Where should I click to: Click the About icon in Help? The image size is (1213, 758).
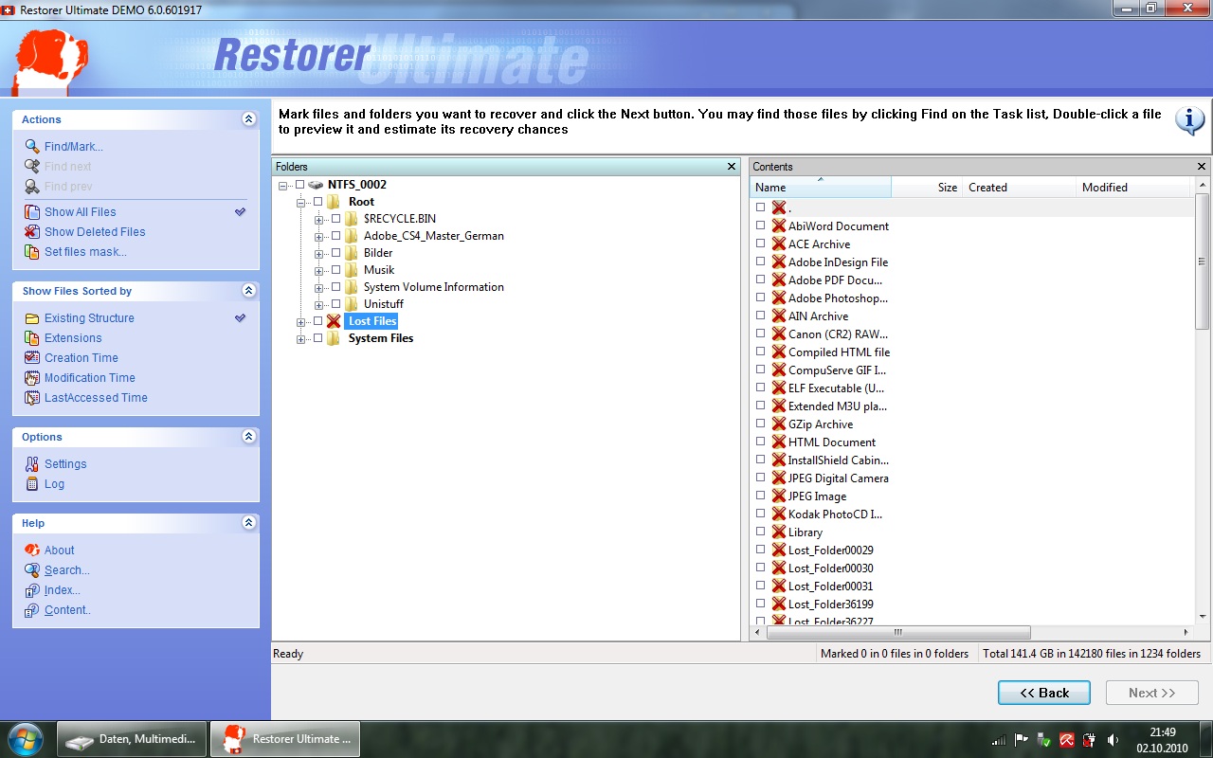tap(32, 550)
